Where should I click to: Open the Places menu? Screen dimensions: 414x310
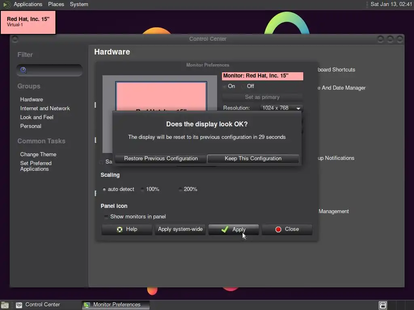[x=56, y=4]
